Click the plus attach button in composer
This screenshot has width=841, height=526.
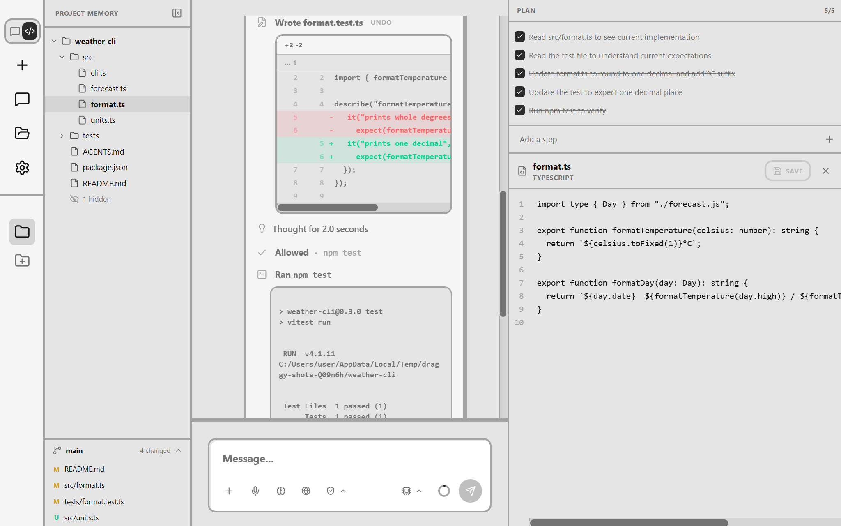click(x=229, y=491)
